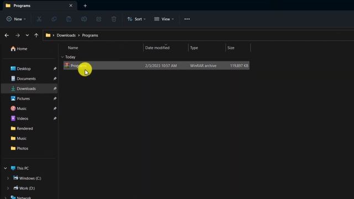Viewport: 354px width, 199px height.
Task: Sort by Size column header
Action: pos(231,48)
